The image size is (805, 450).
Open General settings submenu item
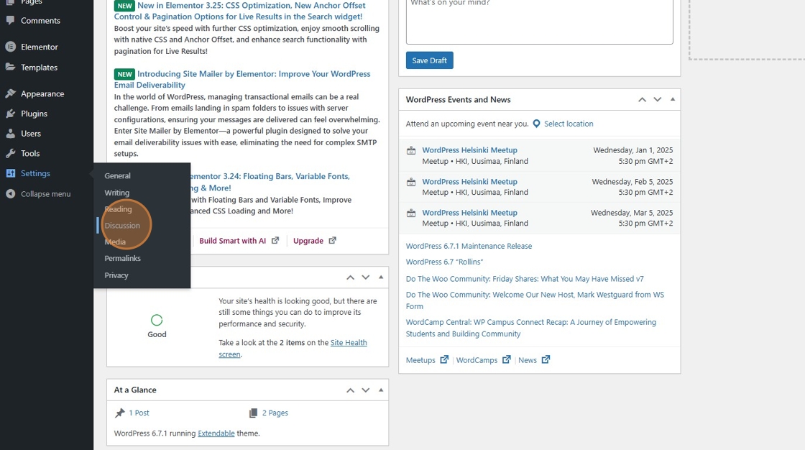(x=118, y=175)
